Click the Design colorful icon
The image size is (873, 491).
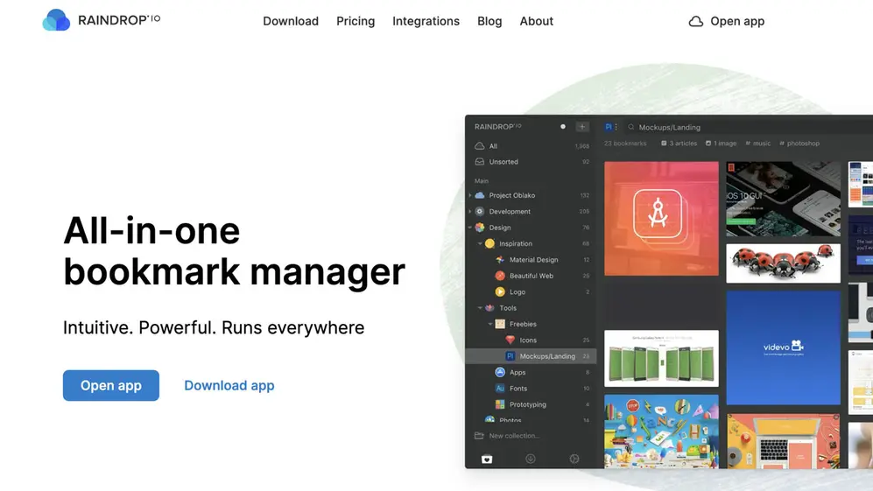point(479,228)
